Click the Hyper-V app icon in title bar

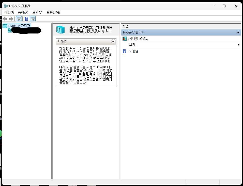6,6
